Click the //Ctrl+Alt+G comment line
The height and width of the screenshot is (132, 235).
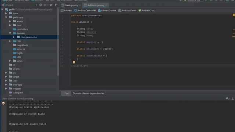(79, 66)
